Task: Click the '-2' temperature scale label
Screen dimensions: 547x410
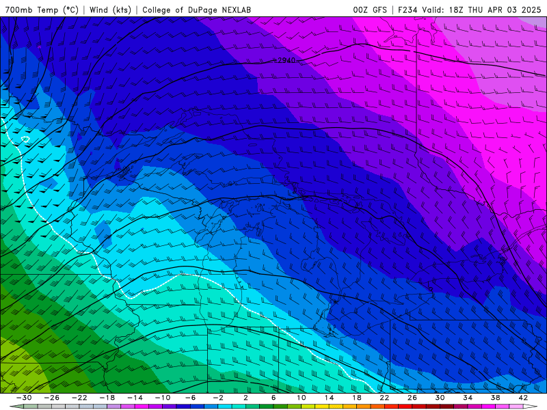Action: pyautogui.click(x=218, y=398)
